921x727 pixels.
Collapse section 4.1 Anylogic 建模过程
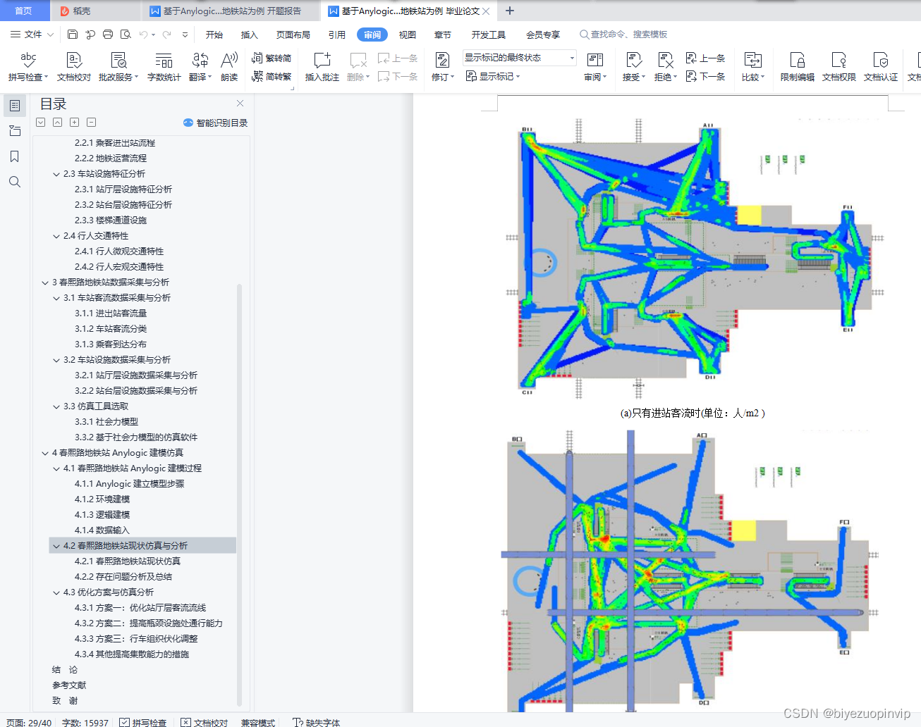click(56, 468)
